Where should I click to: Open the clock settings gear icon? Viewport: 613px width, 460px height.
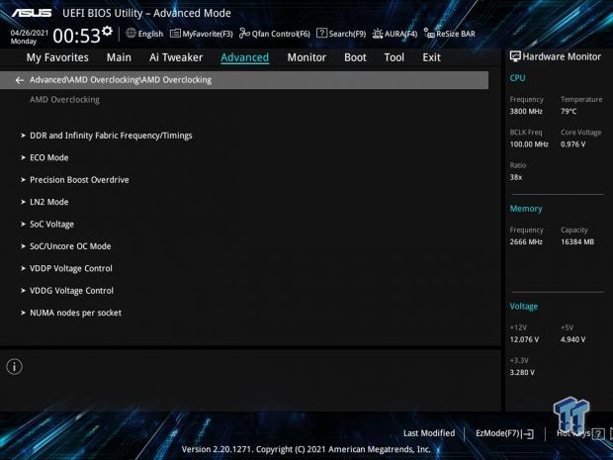coord(107,31)
